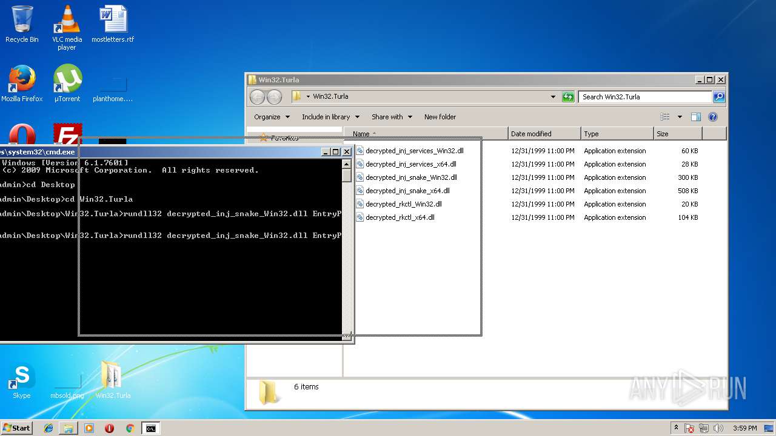Image resolution: width=776 pixels, height=436 pixels.
Task: Click the 6 items status text
Action: (306, 387)
